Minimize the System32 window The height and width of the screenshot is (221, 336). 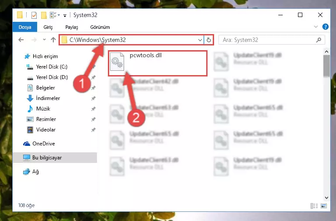coord(280,15)
